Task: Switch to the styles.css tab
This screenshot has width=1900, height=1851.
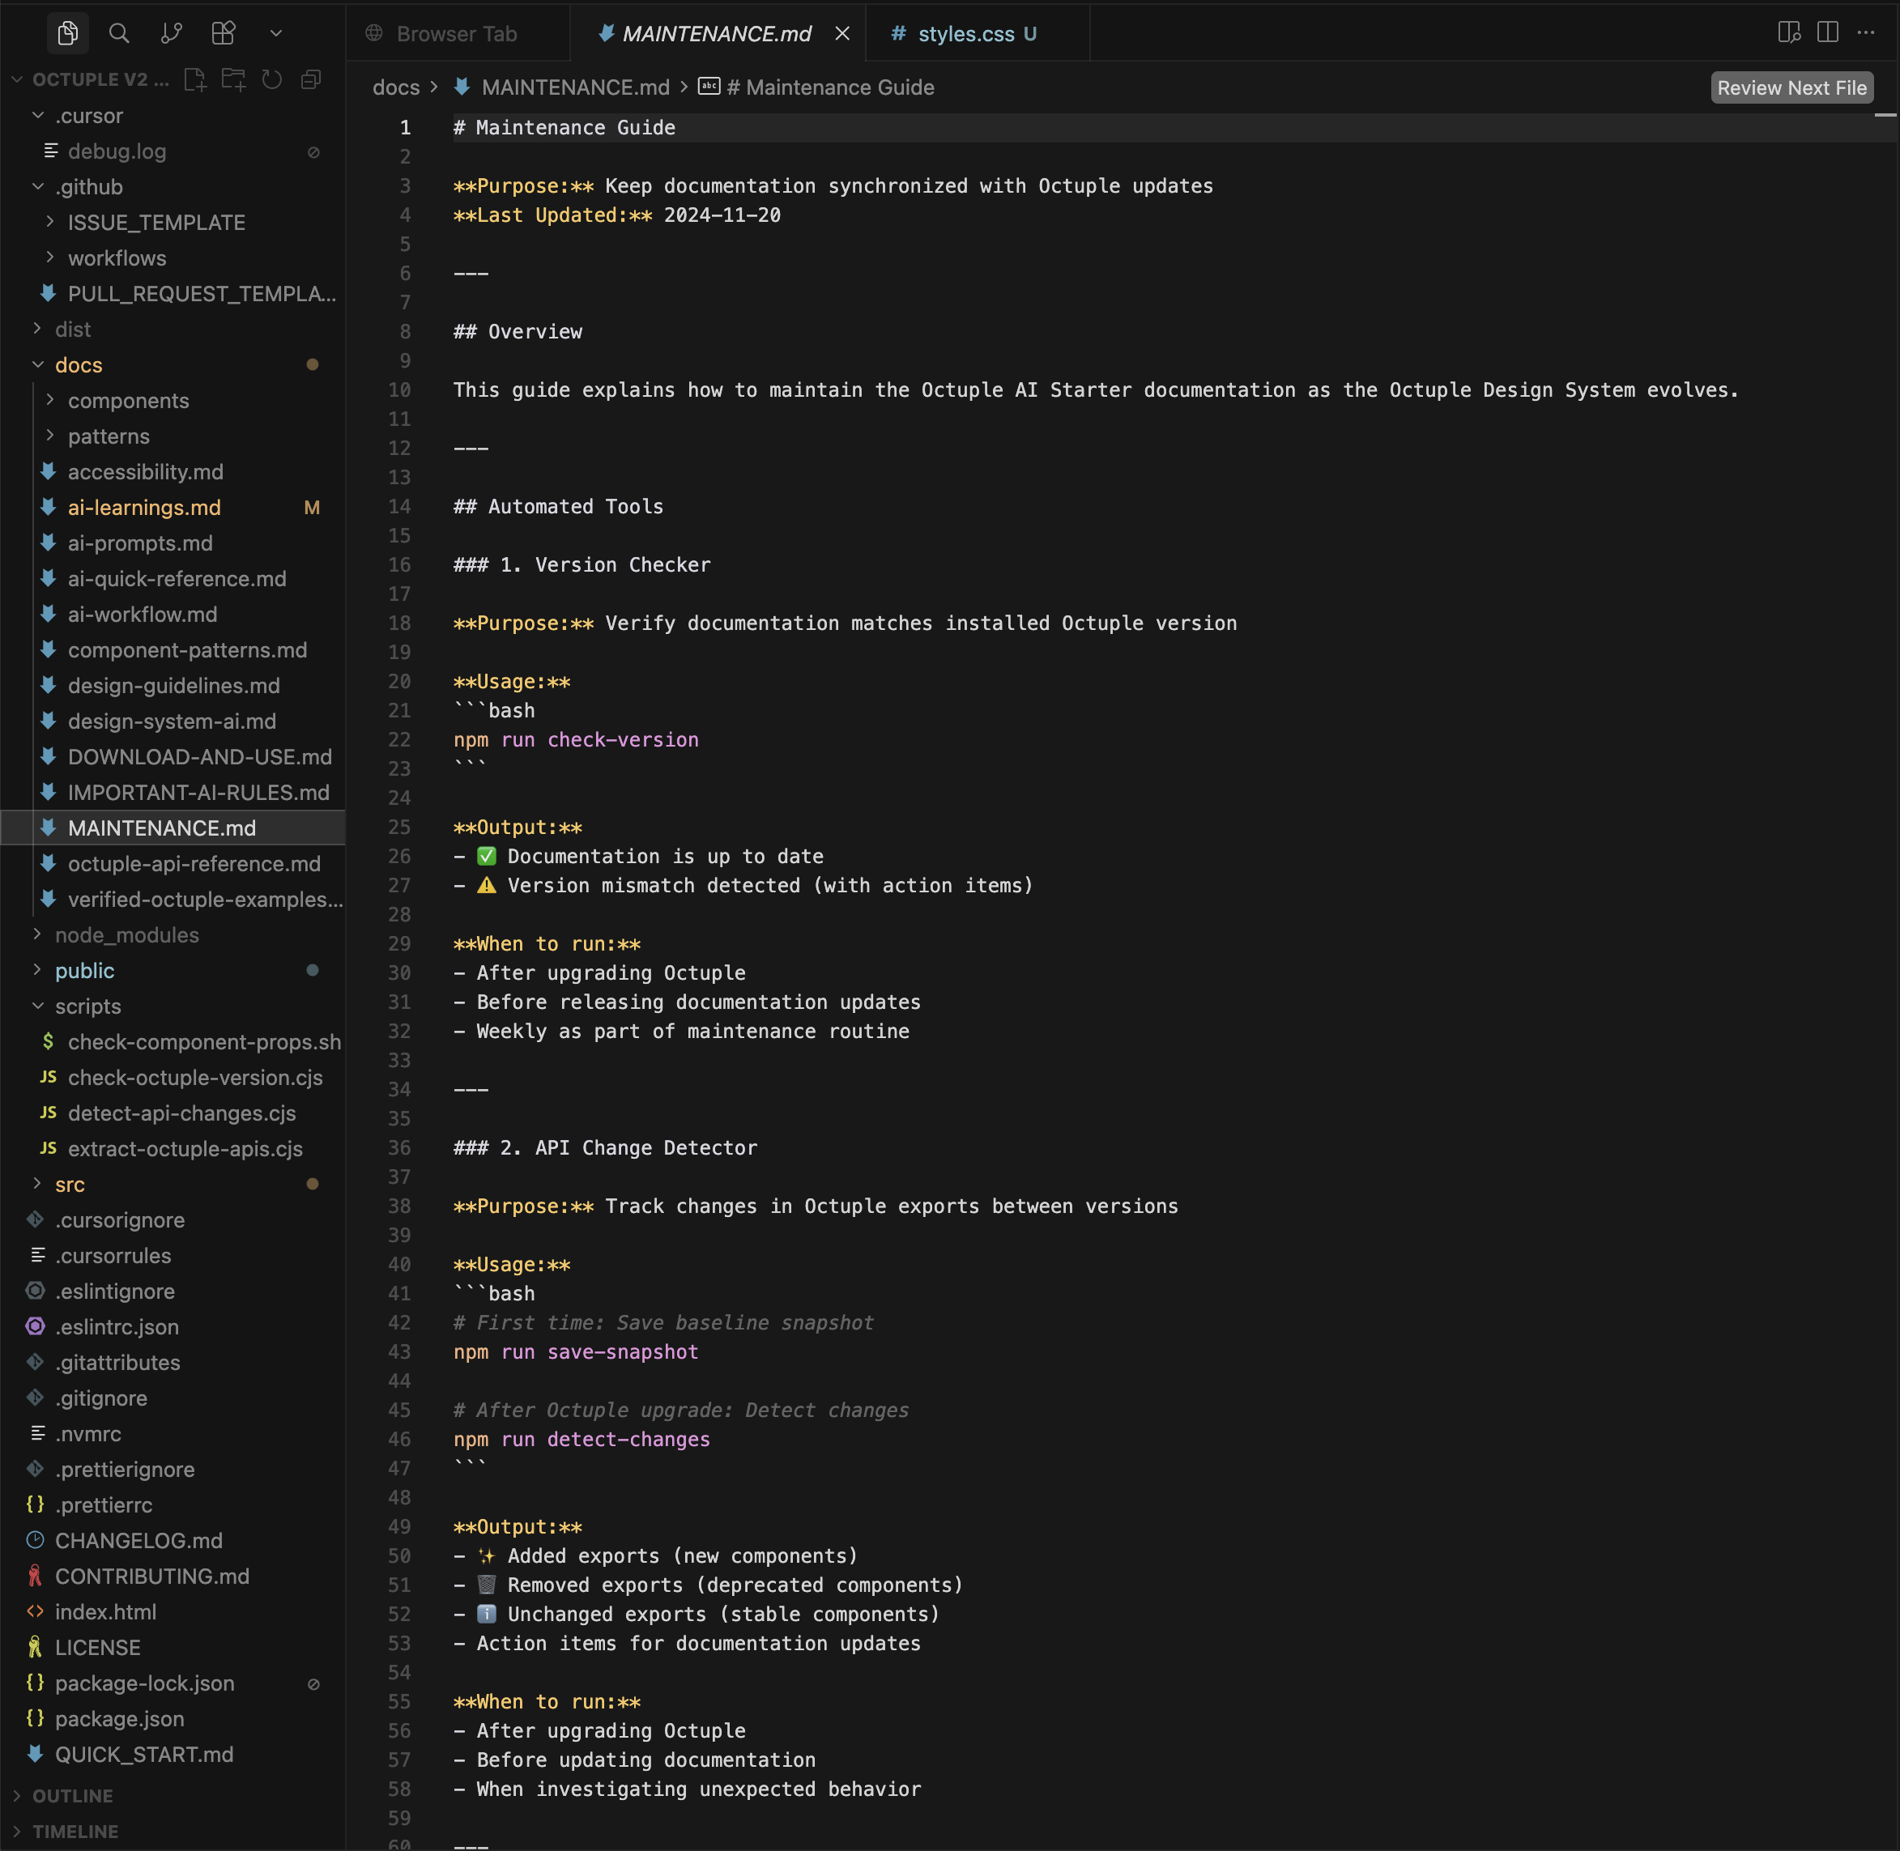Action: coord(965,33)
